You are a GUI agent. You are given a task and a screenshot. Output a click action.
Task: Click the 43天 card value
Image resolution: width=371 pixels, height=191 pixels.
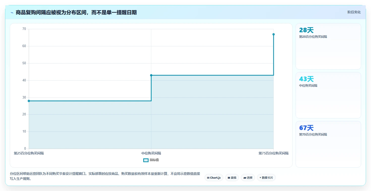point(306,79)
